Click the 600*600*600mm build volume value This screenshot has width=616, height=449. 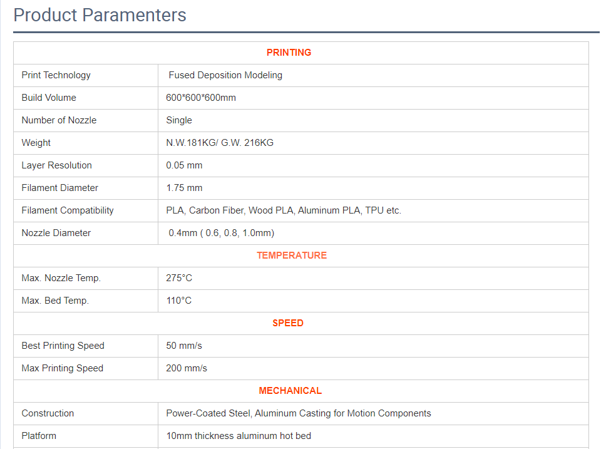201,98
